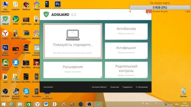This screenshot has height=107, width=191.
Task: Open Yandex browser from the taskbar
Action: click(x=37, y=104)
